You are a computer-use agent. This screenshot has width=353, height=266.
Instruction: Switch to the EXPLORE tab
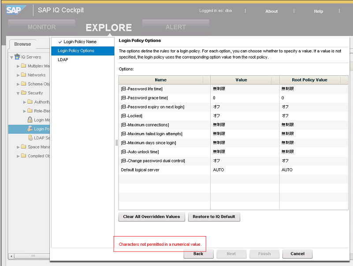(x=109, y=27)
